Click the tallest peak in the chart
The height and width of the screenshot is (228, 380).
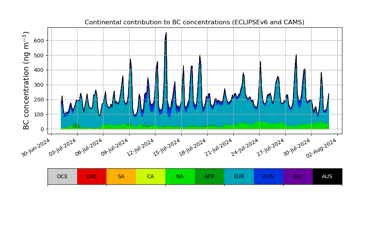pyautogui.click(x=166, y=33)
